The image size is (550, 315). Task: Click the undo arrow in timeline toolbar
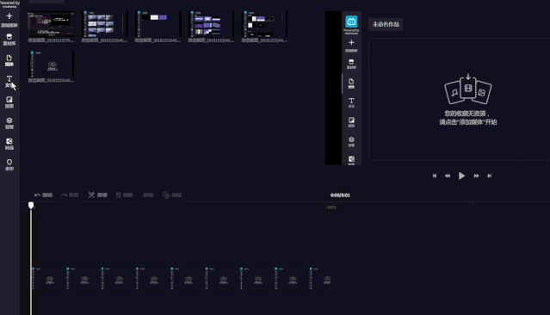(x=38, y=195)
